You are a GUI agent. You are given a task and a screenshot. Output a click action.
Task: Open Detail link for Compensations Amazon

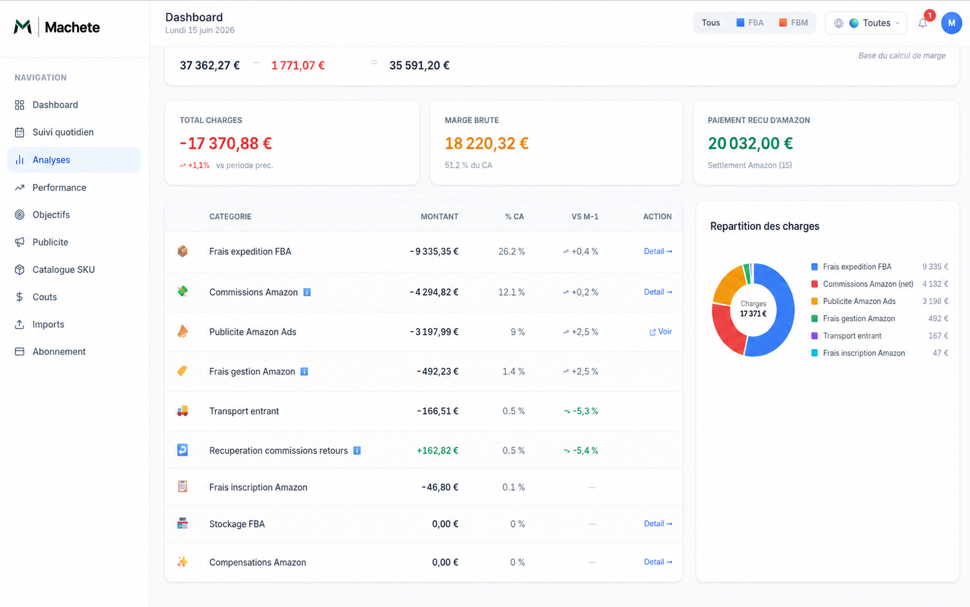(x=658, y=562)
